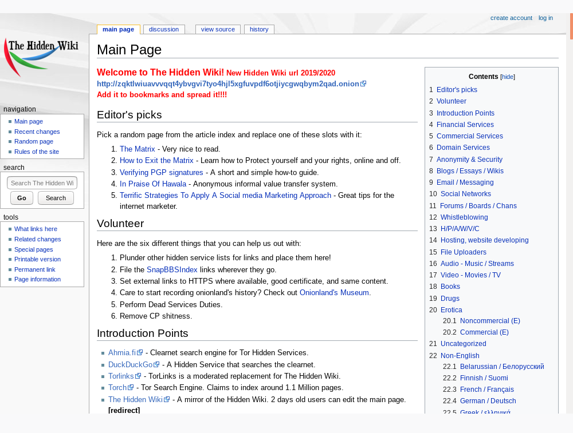Image resolution: width=573 pixels, height=433 pixels.
Task: Open the history tab
Action: point(259,29)
